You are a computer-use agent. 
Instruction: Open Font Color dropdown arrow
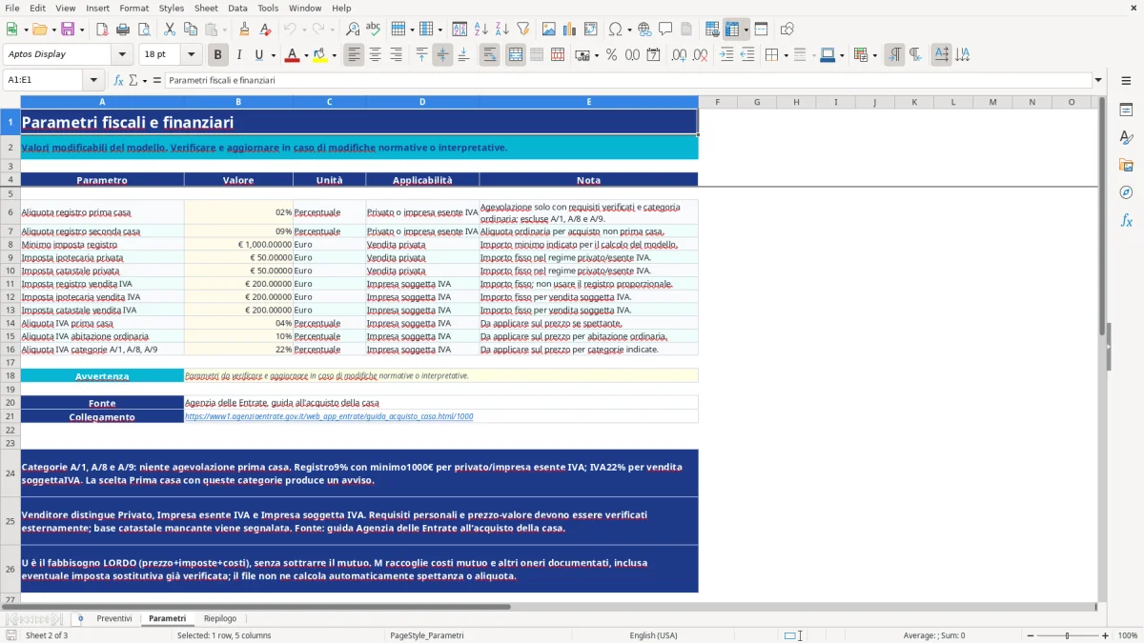coord(305,55)
